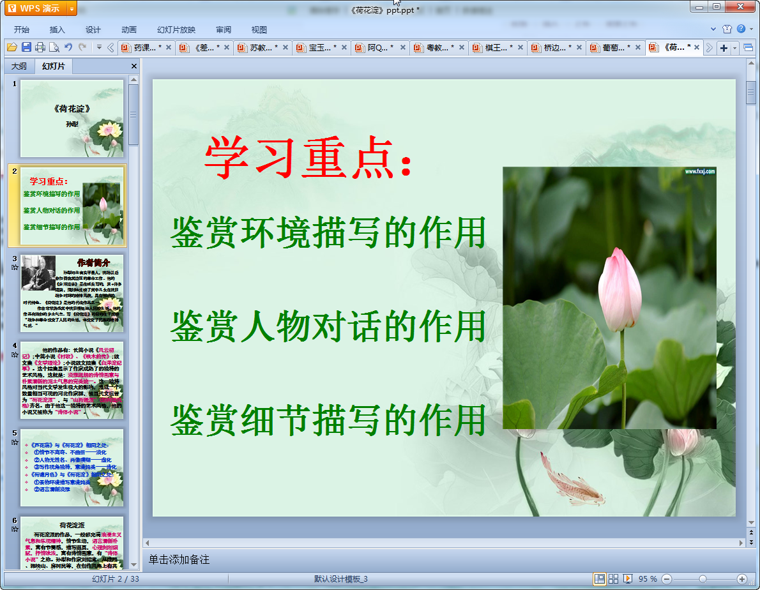Open the 插入 menu tab
This screenshot has height=590, width=760.
tap(57, 29)
